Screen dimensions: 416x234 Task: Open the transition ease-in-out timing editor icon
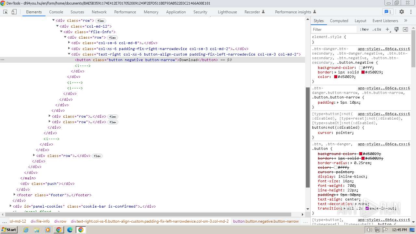[367, 208]
